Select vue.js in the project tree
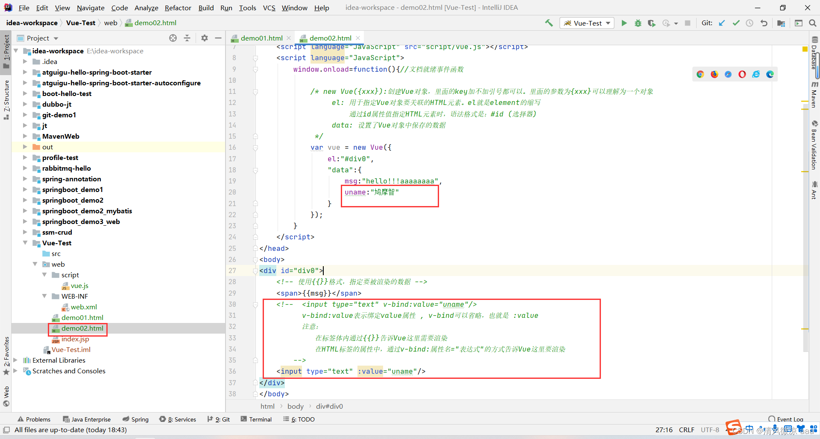 click(79, 285)
